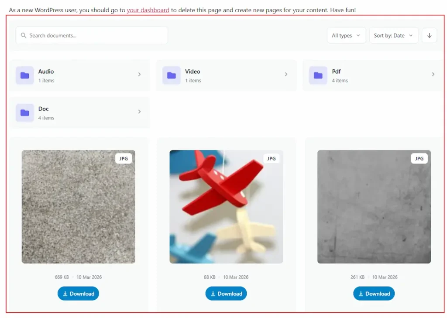Open the Sort by: Date dropdown
The image size is (447, 318).
click(x=394, y=35)
